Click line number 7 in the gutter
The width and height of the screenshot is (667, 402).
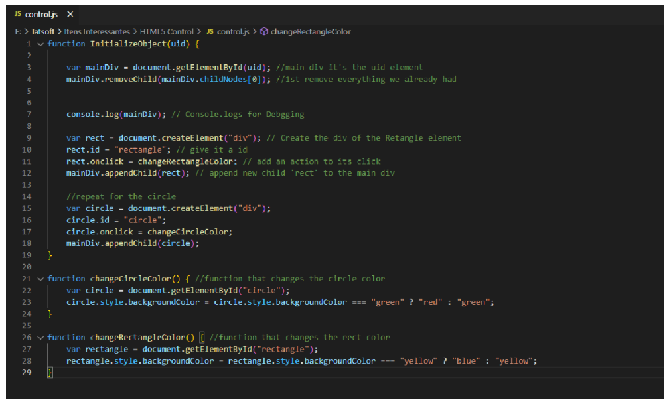(x=29, y=114)
